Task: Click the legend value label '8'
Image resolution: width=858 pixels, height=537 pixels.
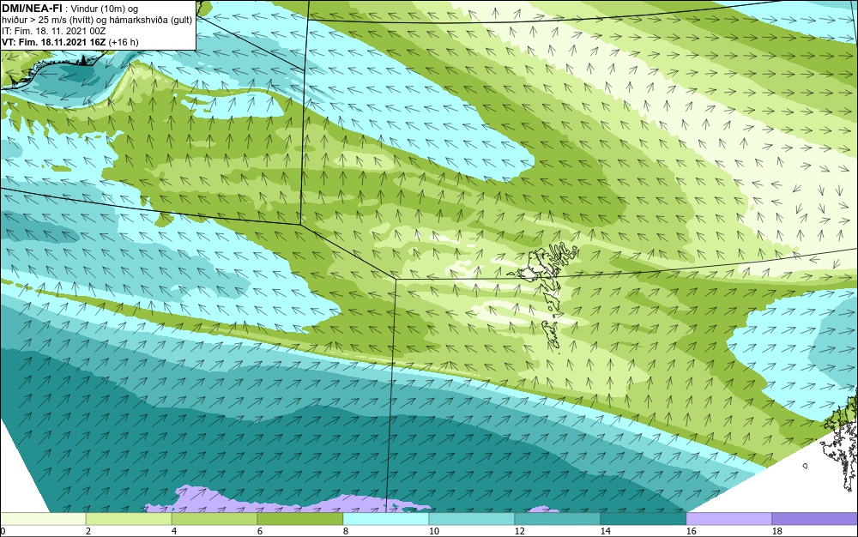Action: pos(345,531)
